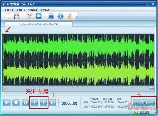The width and height of the screenshot is (158, 116).
Task: Open the 设置(S) menu
Action: click(32, 10)
